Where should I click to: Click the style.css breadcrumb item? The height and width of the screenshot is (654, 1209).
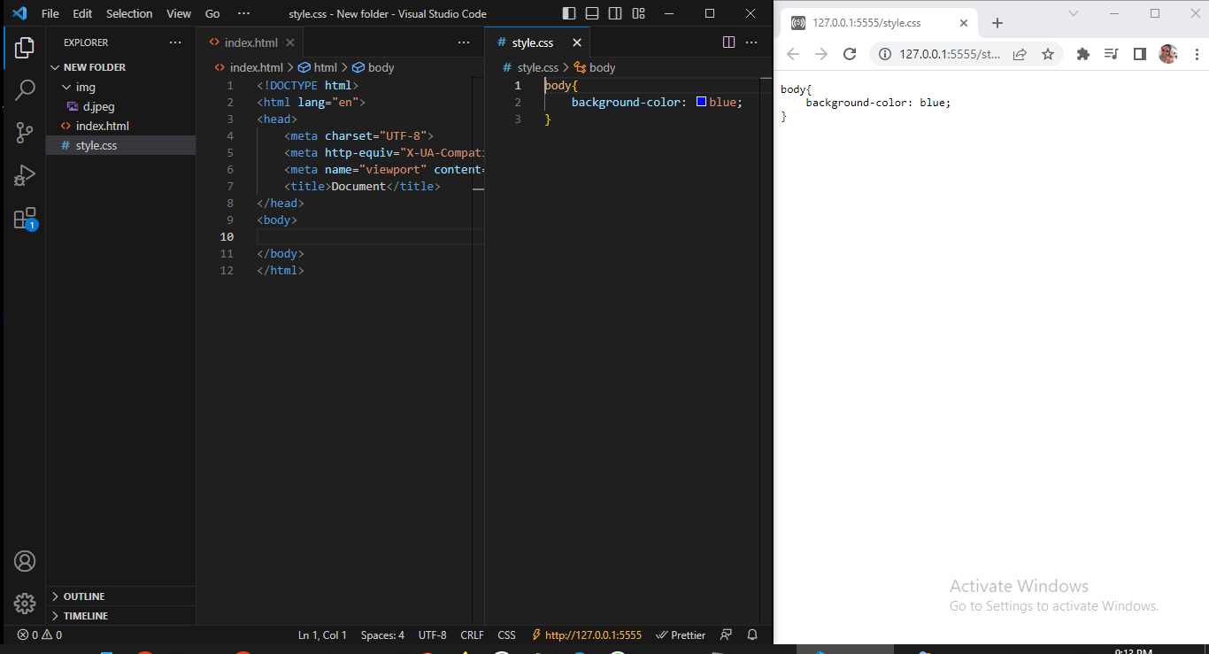click(x=531, y=67)
